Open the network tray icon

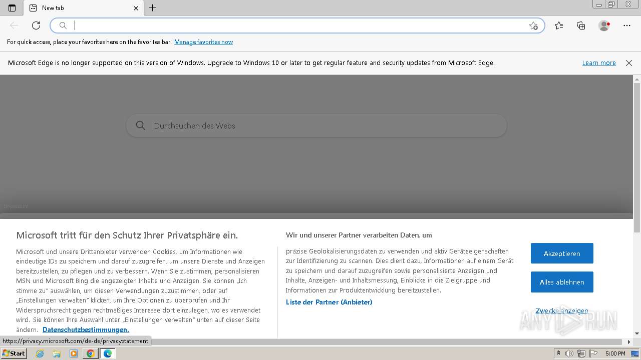[581, 353]
